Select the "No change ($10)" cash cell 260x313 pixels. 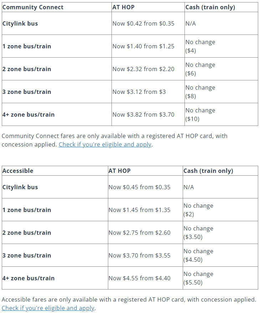(x=200, y=115)
